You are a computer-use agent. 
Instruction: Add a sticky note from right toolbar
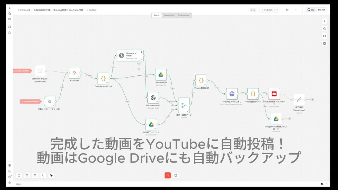(324, 36)
